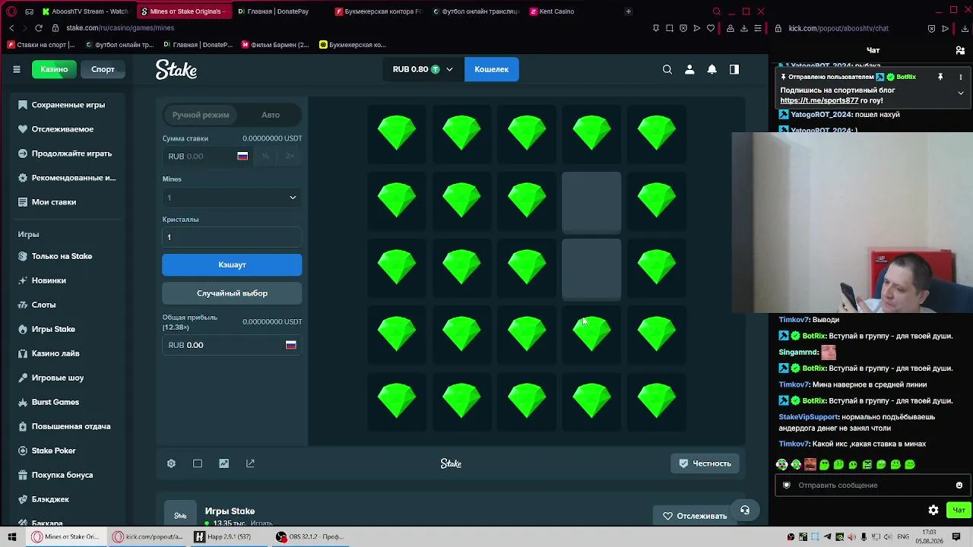
Task: Open pinned message options menu
Action: [960, 77]
